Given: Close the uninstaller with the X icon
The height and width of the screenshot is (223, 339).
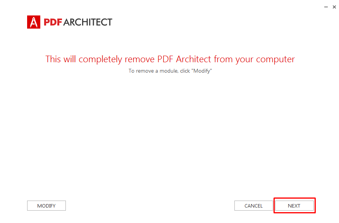Looking at the screenshot, I should pos(334,7).
